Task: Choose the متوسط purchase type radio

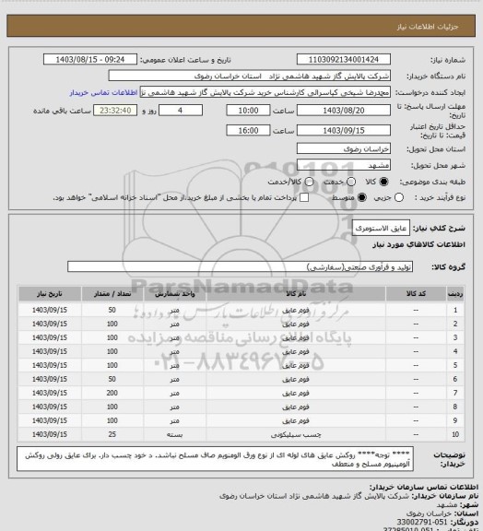Action: click(362, 197)
